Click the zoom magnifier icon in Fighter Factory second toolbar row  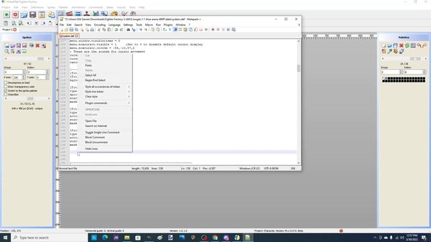(13, 24)
